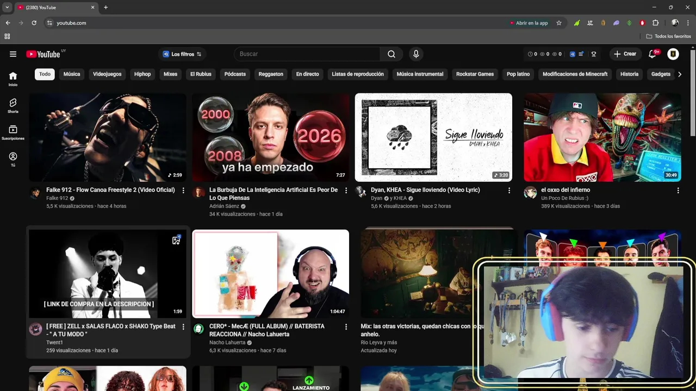The height and width of the screenshot is (391, 696).
Task: Open the Chrome three-dot menu
Action: tap(688, 23)
